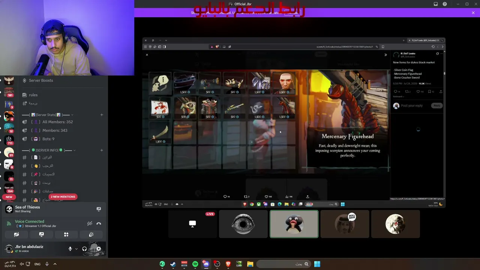Open the server with the 711 badge
The image size is (480, 270).
pos(9,140)
